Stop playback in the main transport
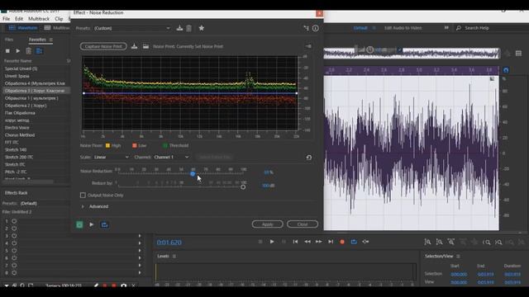The image size is (529, 297). point(260,242)
